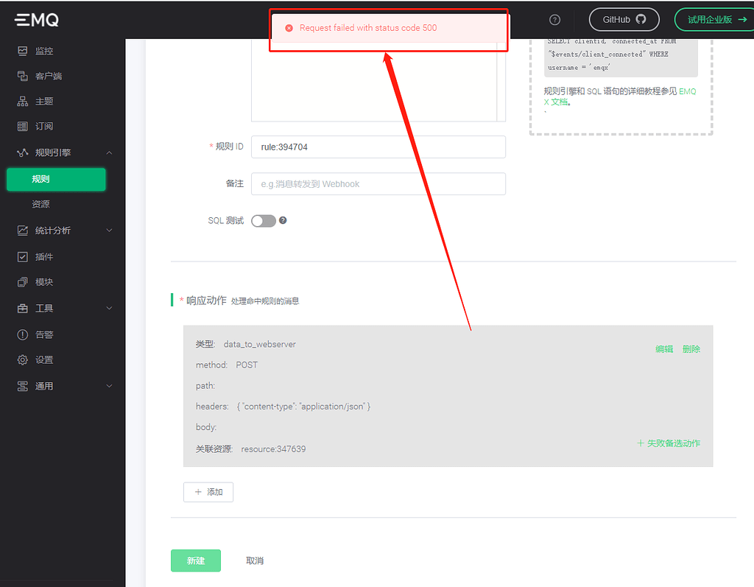Collapse the 规则引擎 menu group
Viewport: 754px width, 587px height.
coord(110,152)
